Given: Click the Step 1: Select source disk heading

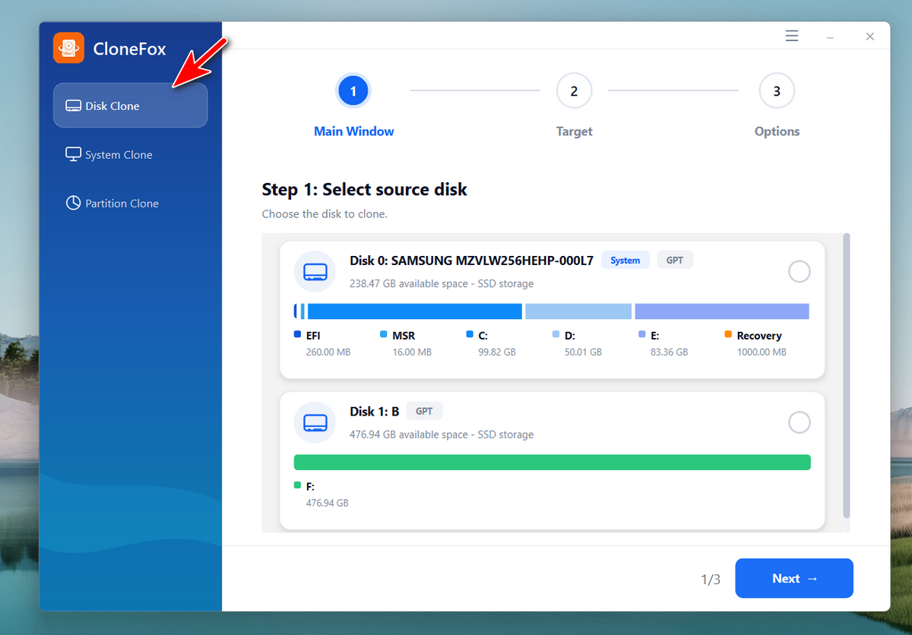Looking at the screenshot, I should point(364,189).
